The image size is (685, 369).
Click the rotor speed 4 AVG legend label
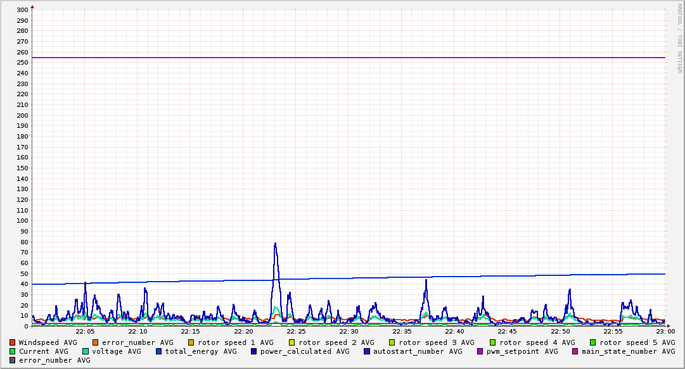pos(537,342)
